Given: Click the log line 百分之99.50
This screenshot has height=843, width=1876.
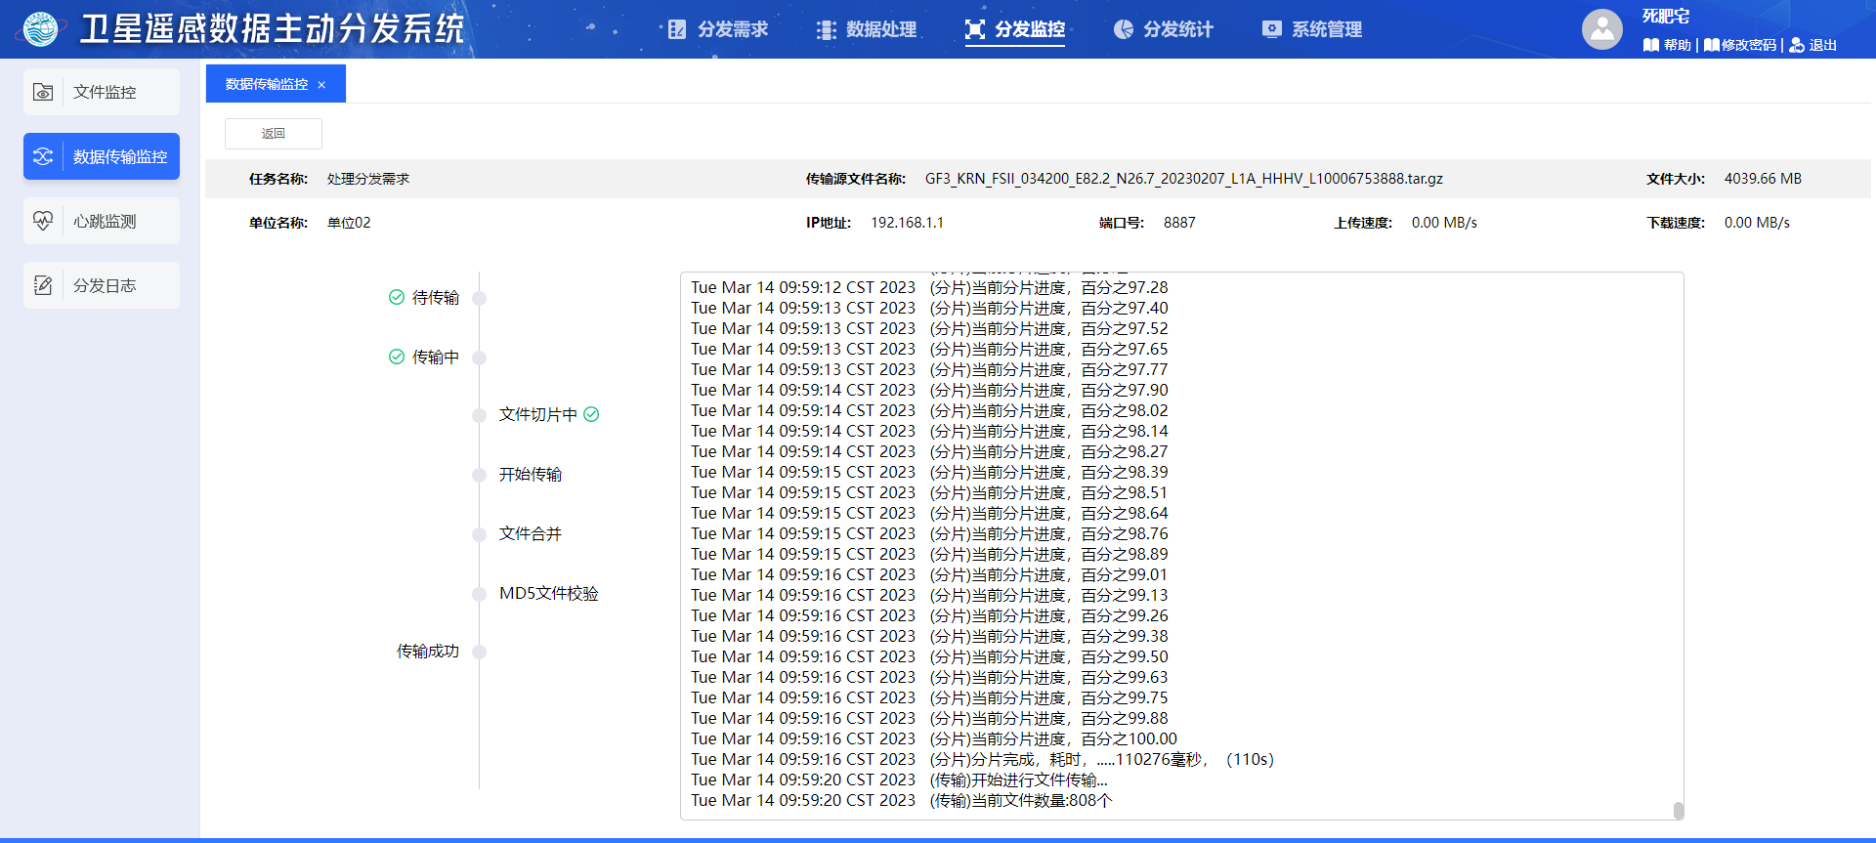Looking at the screenshot, I should [x=929, y=656].
